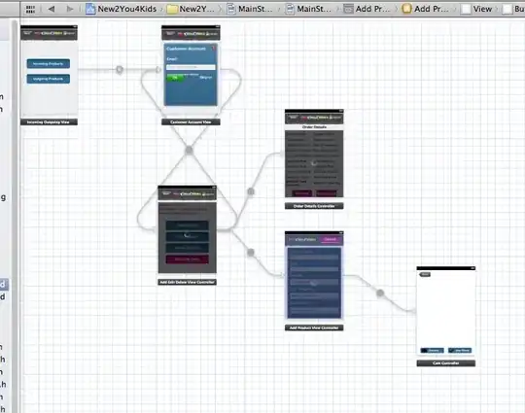This screenshot has height=413, width=525.
Task: Select the Customer Account View scene label
Action: point(191,122)
